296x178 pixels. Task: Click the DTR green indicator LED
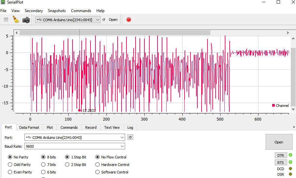290,155
